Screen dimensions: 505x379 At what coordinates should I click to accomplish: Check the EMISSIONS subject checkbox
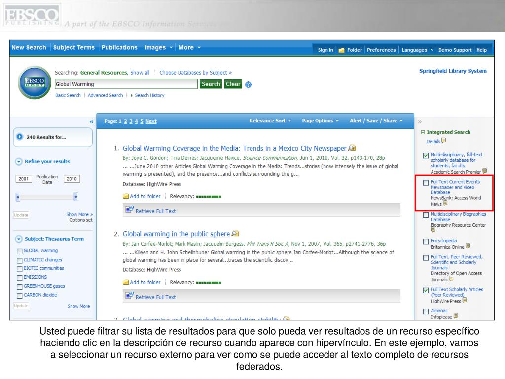(19, 278)
